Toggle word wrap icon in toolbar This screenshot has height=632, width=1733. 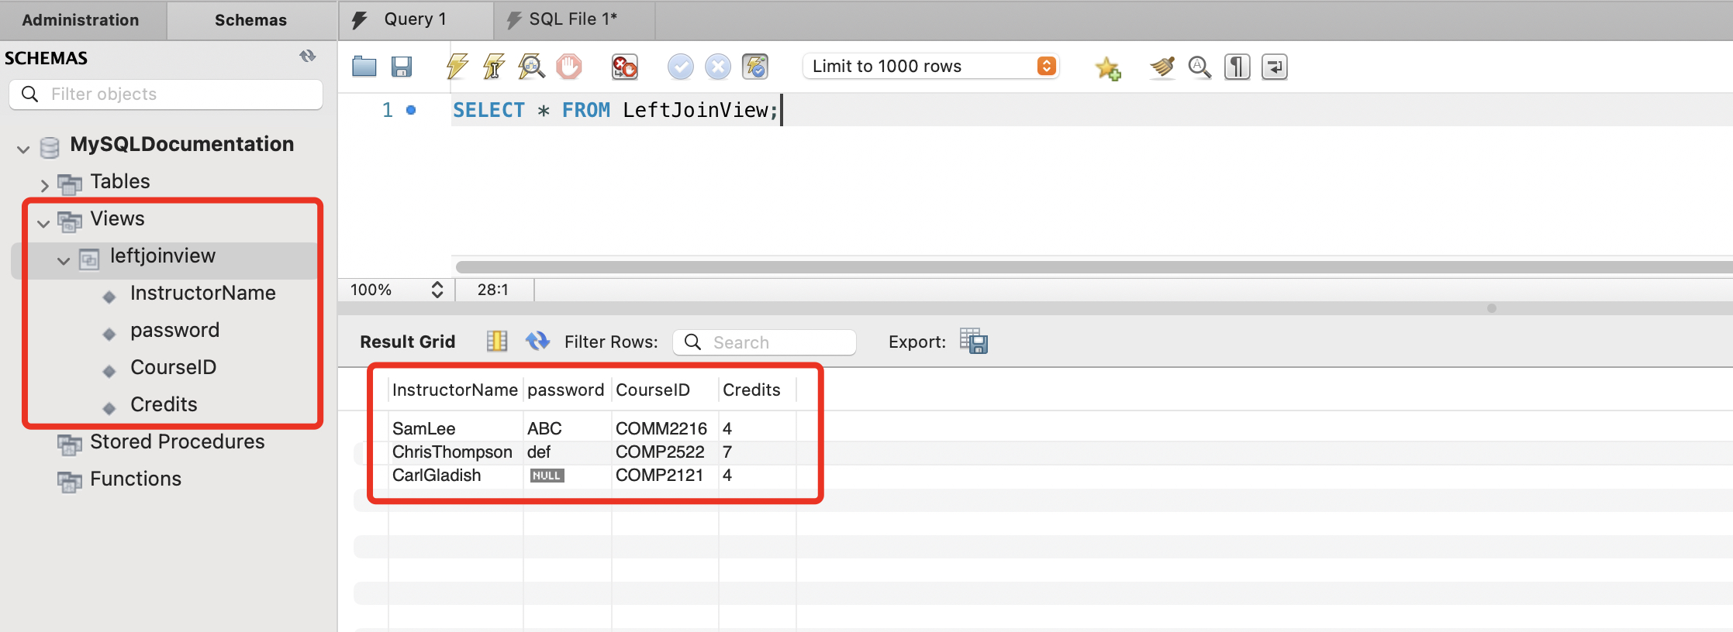coord(1274,67)
